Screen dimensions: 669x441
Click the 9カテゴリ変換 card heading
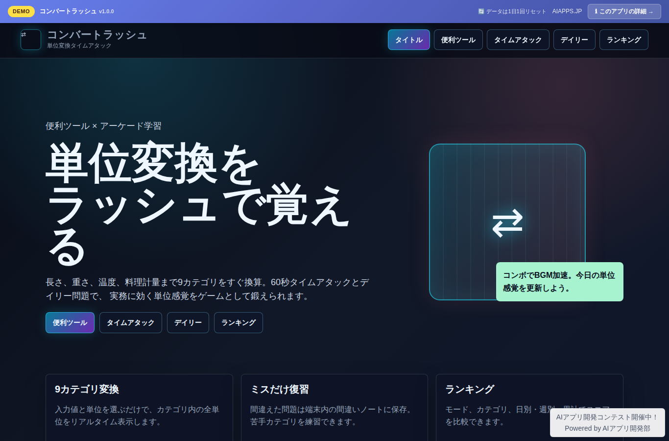(x=87, y=389)
